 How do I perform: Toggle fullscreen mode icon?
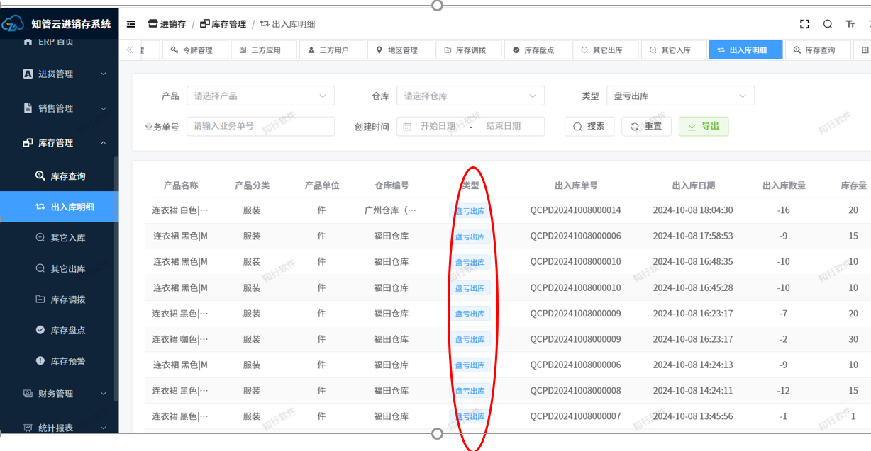click(x=804, y=24)
